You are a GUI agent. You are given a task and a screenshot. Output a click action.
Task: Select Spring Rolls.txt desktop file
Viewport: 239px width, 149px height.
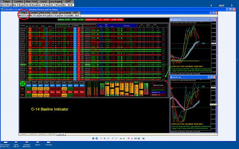16,144
